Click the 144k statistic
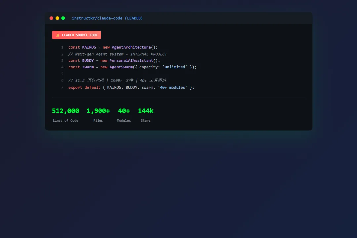357x238 pixels. (146, 111)
